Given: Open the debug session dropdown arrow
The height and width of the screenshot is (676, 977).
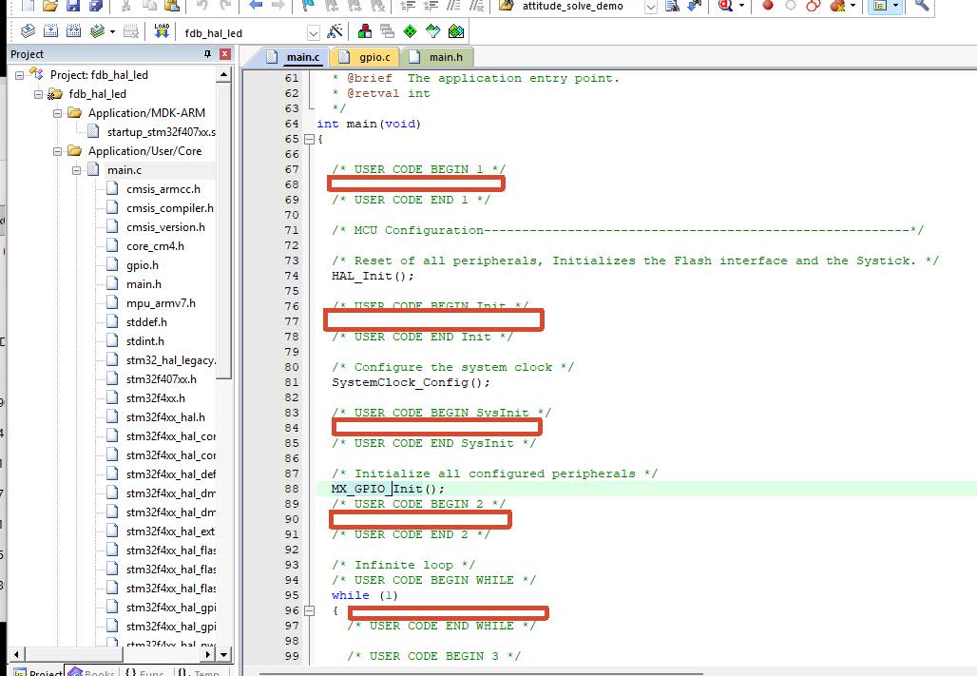Looking at the screenshot, I should tap(741, 6).
